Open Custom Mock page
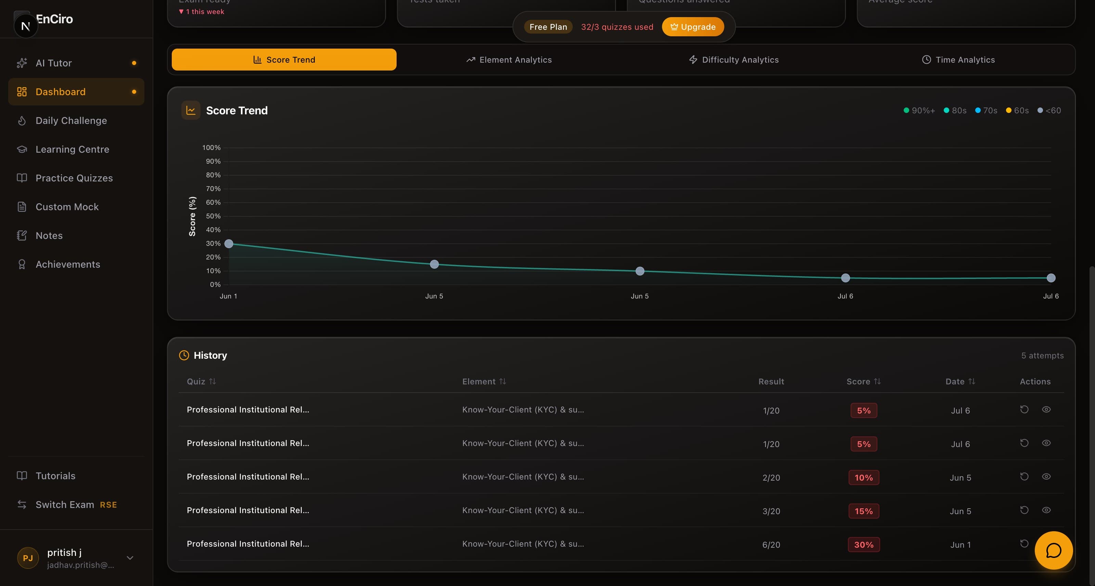1095x586 pixels. click(x=76, y=207)
